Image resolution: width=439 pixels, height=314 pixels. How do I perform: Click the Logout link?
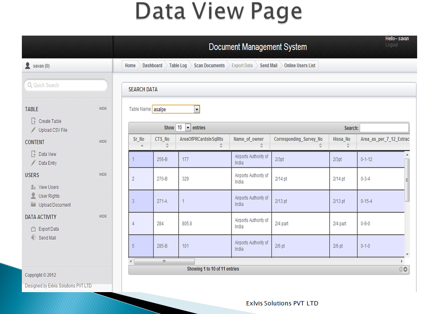coord(391,45)
